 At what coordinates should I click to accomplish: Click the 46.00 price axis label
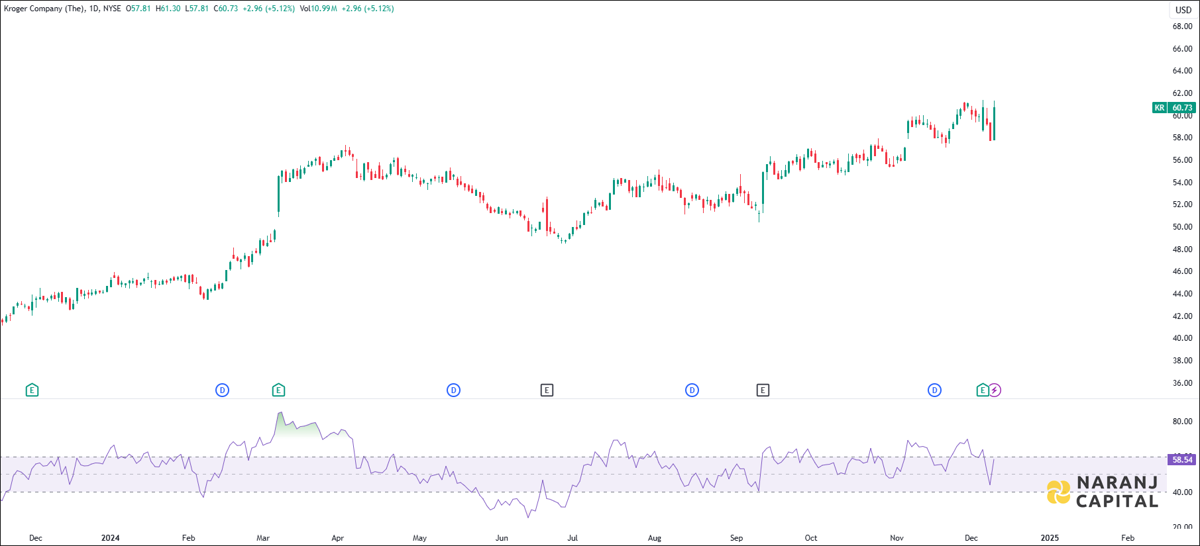[1182, 271]
